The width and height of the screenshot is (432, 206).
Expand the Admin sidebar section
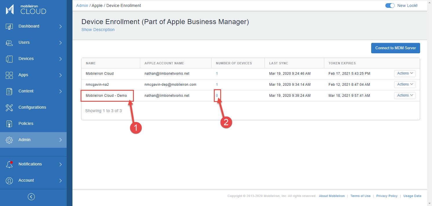pos(24,140)
